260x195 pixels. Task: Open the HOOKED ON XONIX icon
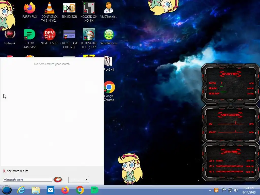(89, 12)
